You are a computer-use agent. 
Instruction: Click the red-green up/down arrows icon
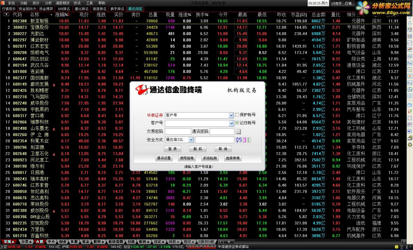pyautogui.click(x=410, y=112)
